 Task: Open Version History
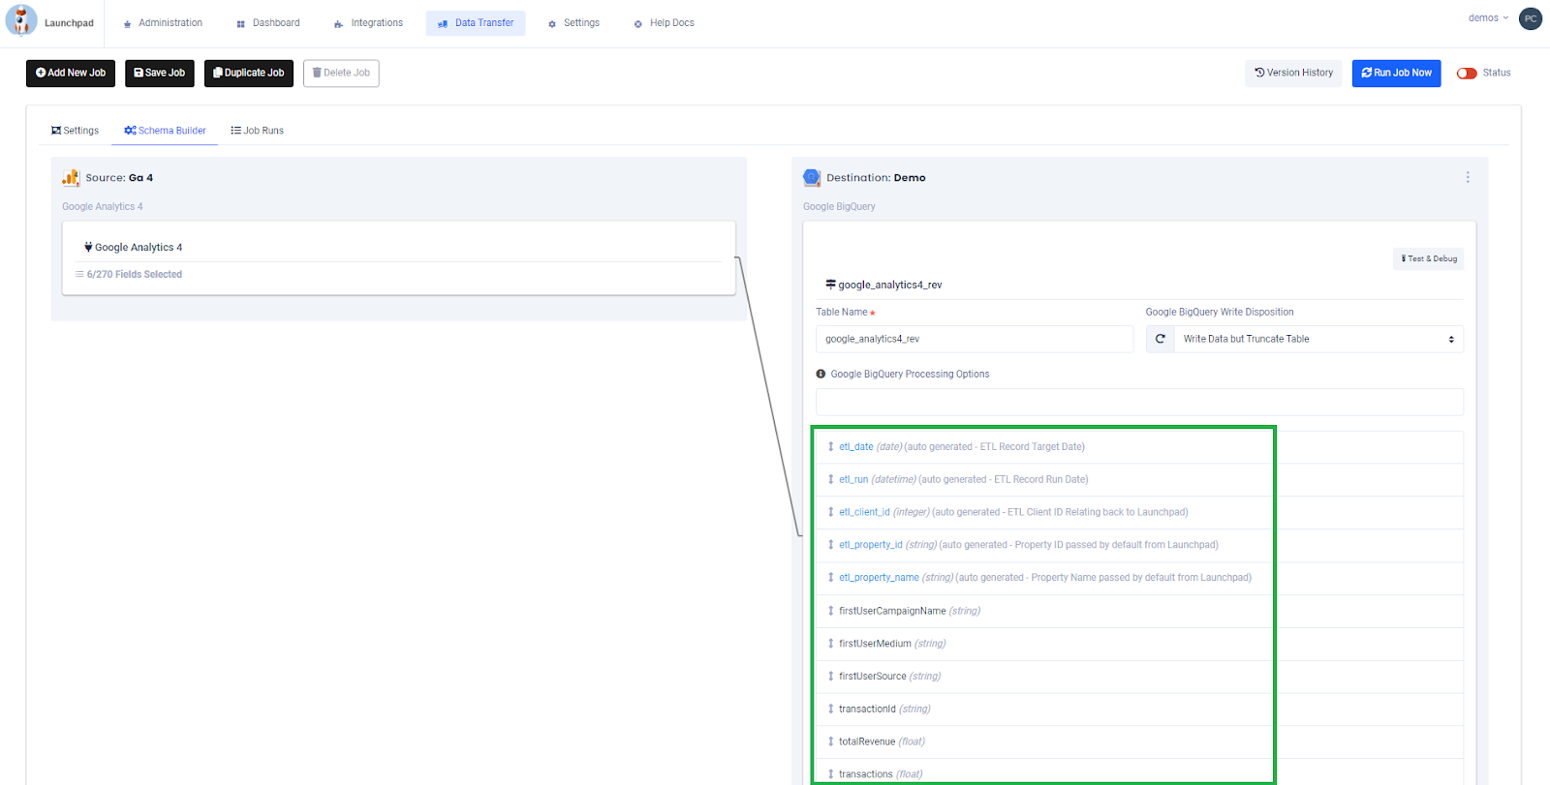[x=1294, y=74]
